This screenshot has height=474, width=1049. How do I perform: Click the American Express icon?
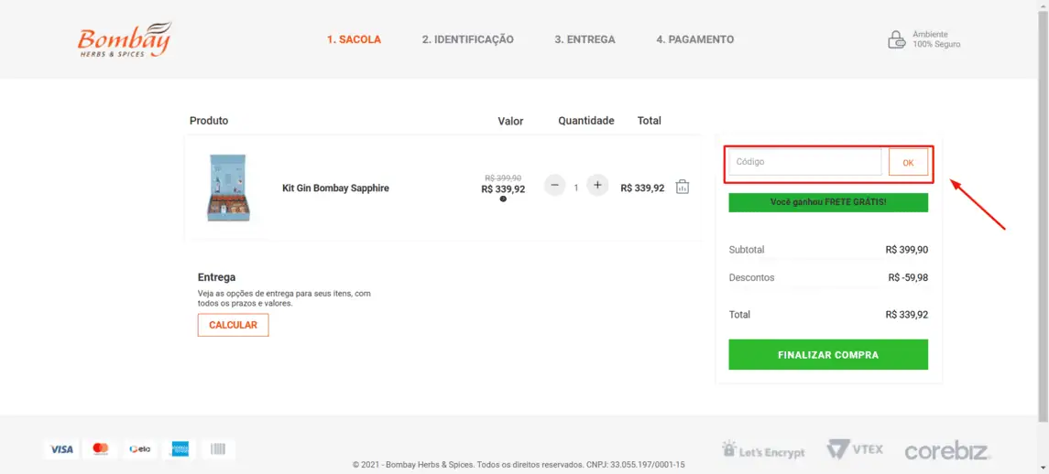(x=180, y=449)
